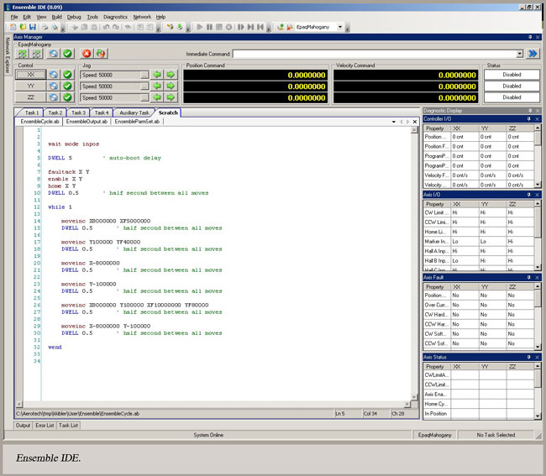
Task: Open the EpaqMahogany controller dropdown in toolbar
Action: click(340, 27)
